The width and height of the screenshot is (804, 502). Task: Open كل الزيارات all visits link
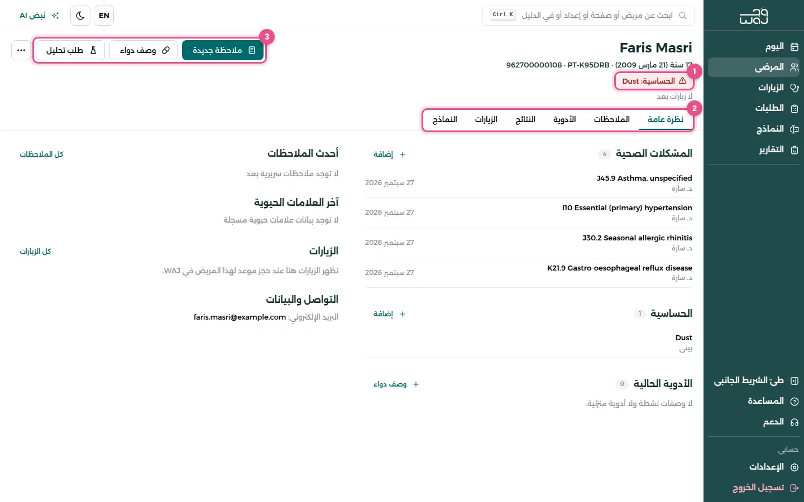coord(35,252)
